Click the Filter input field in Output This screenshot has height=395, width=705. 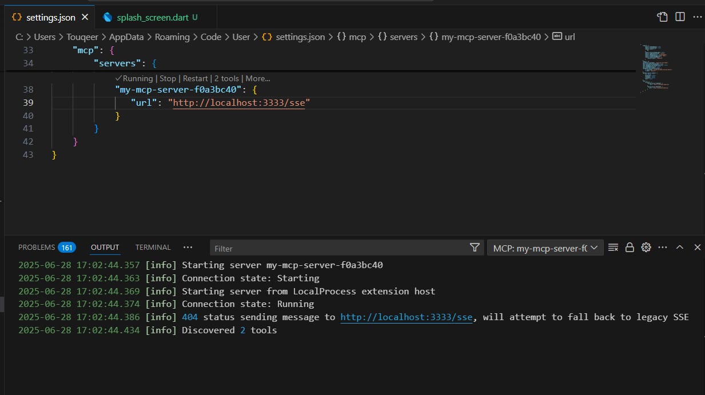pos(337,248)
